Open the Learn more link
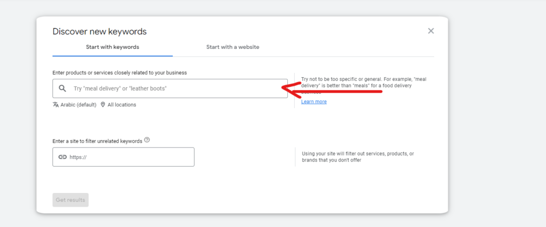 tap(314, 102)
